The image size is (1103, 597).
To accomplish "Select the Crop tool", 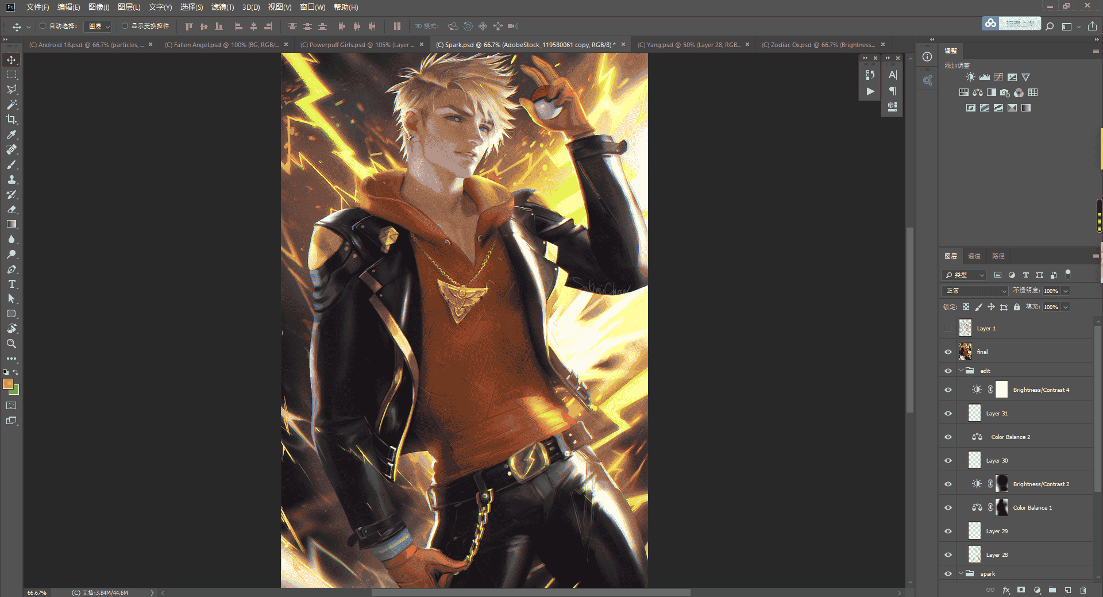I will (x=11, y=120).
